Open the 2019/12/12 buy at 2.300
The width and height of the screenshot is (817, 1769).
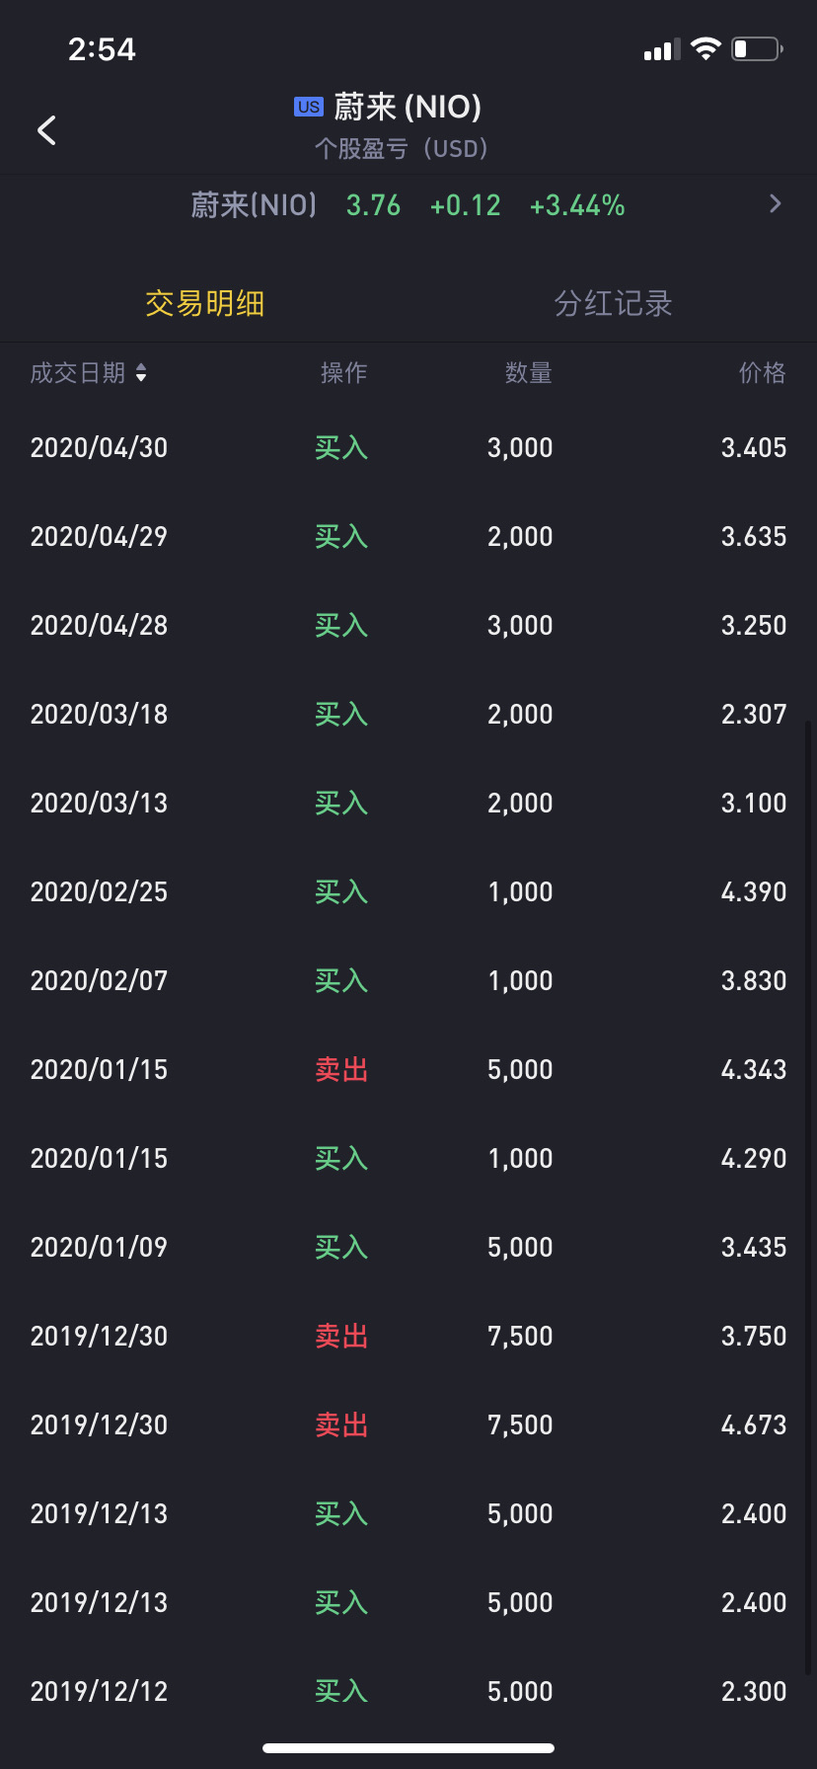(408, 1691)
